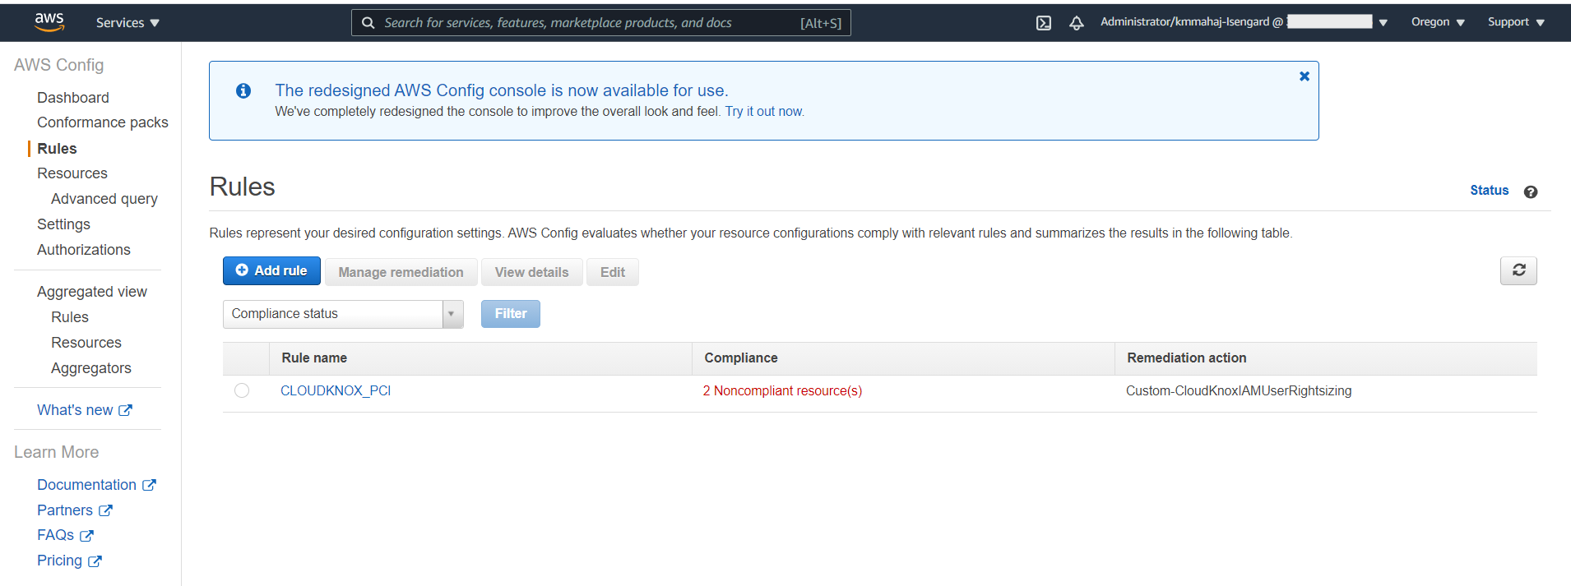Open the Pricing link
Viewport: 1571px width, 586px height.
pos(59,561)
